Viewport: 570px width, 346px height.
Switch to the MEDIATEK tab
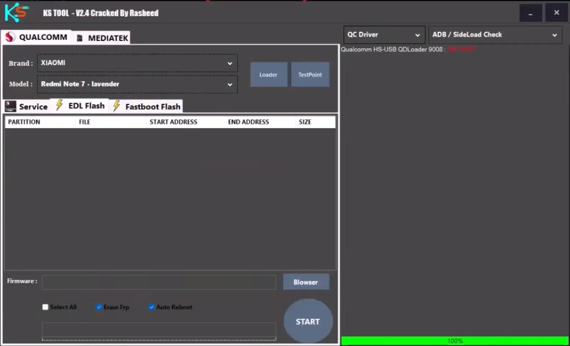click(x=101, y=38)
